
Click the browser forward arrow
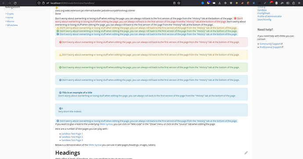pyautogui.click(x=10, y=3)
